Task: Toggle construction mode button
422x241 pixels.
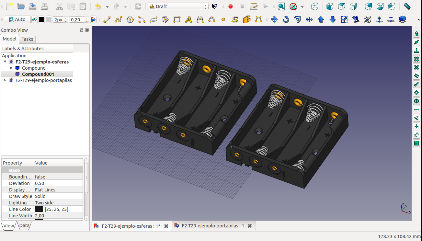Action: (34, 20)
